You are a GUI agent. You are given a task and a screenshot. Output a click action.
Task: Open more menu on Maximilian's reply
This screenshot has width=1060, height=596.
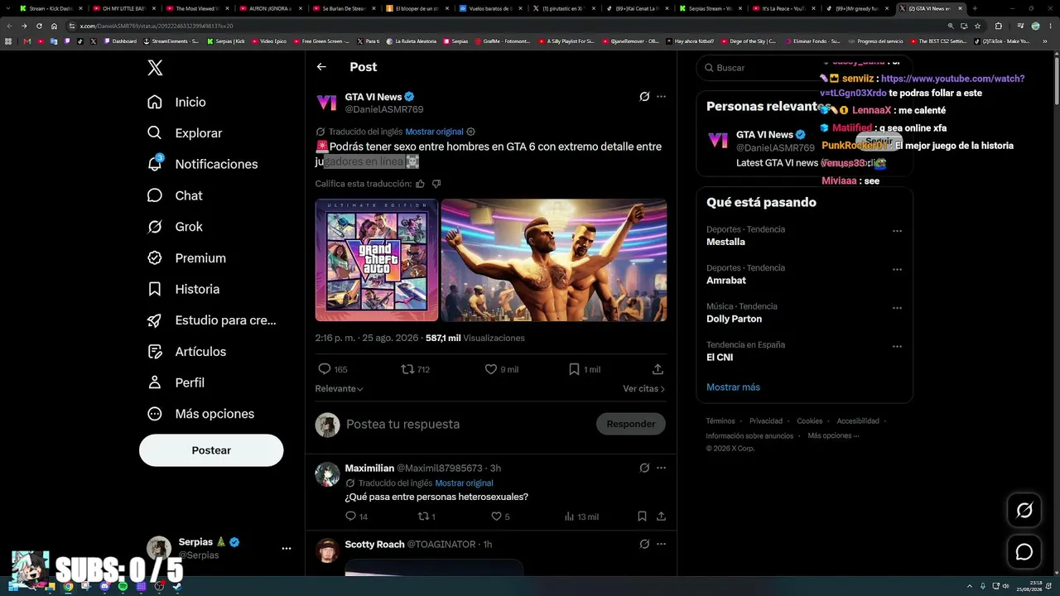click(661, 469)
